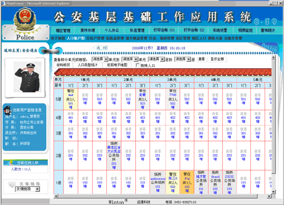This screenshot has width=284, height=205.
Task: Click the Internet Explorer icon in title bar
Action: 3,3
